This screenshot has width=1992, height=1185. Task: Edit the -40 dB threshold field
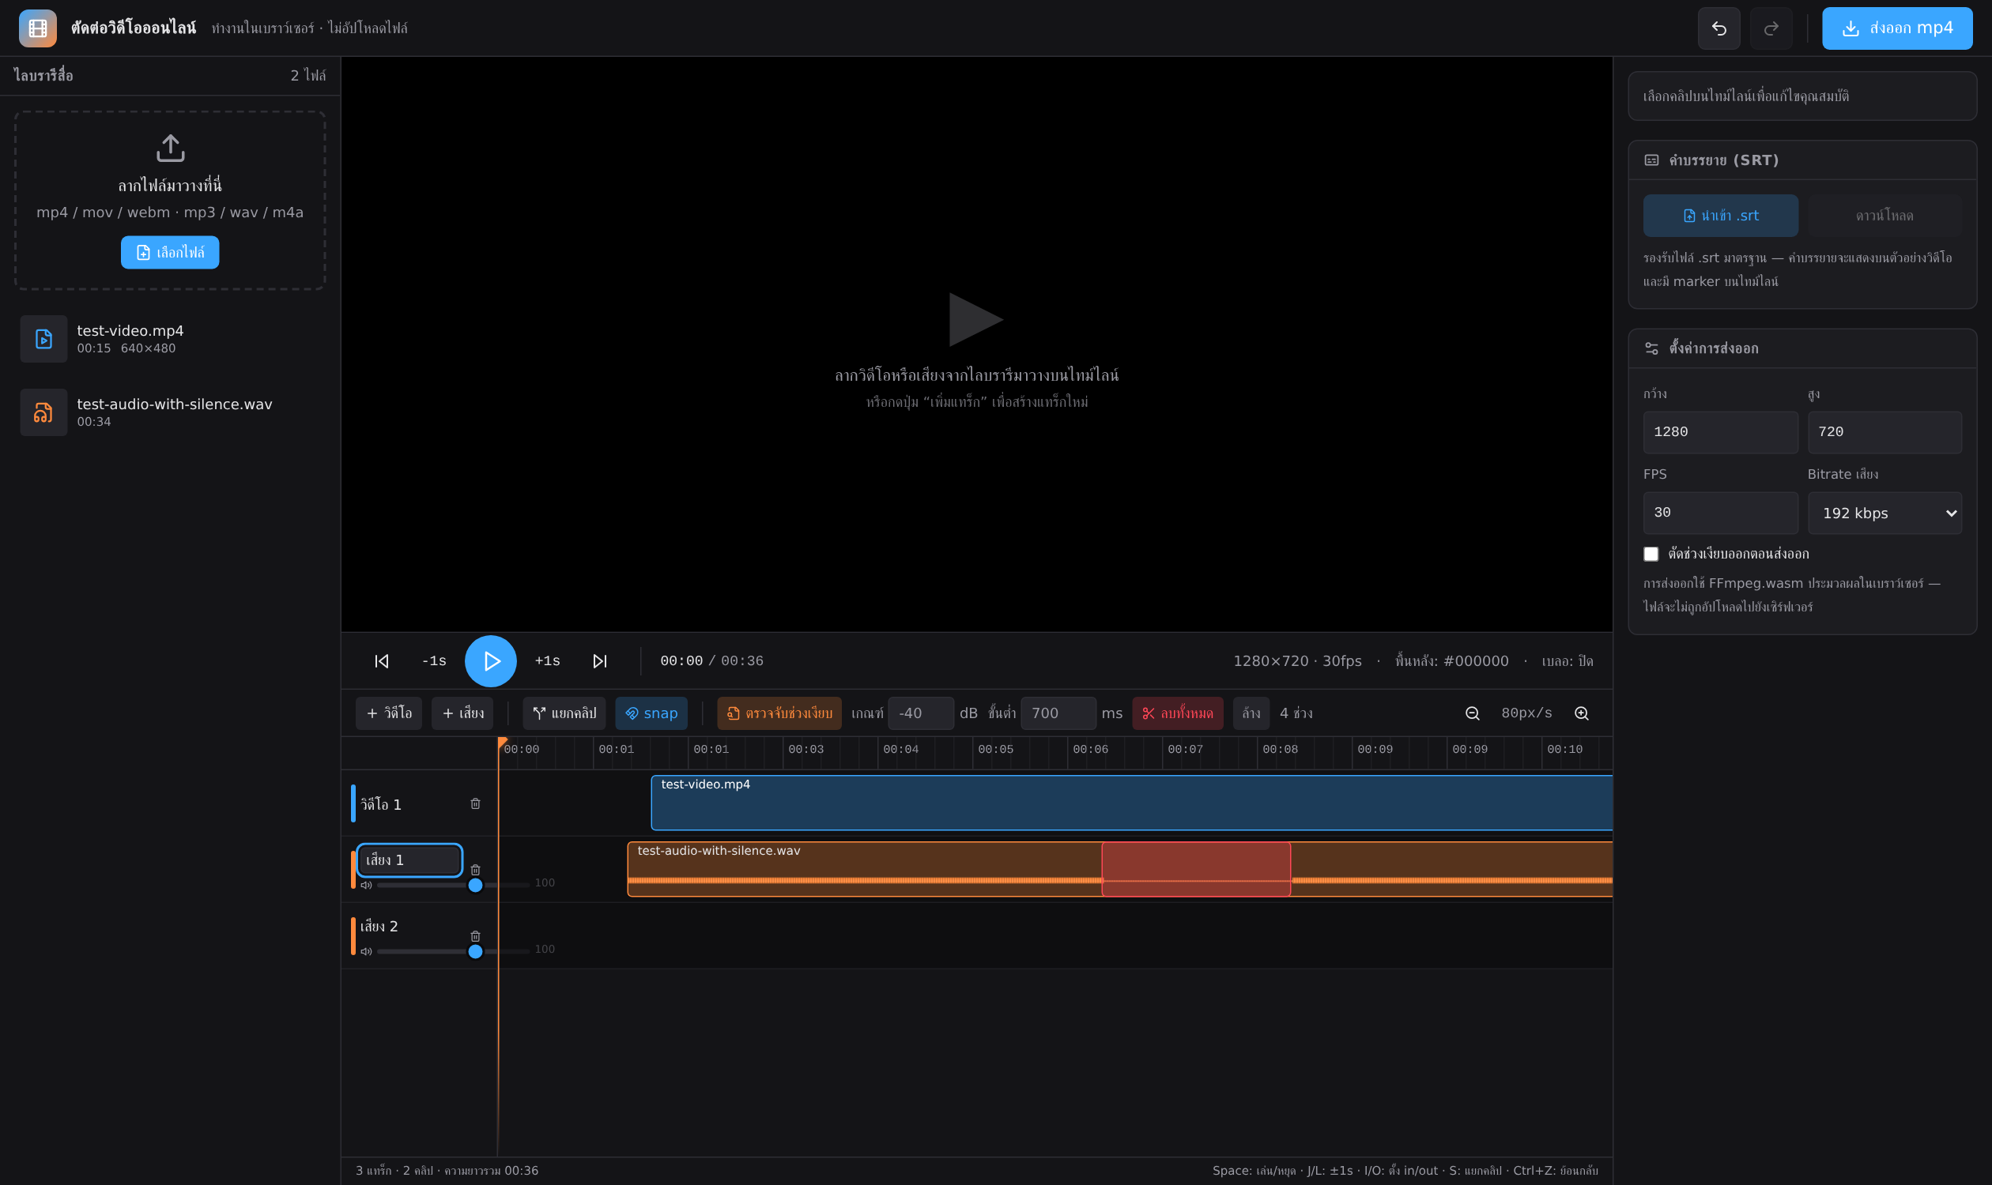pos(920,713)
